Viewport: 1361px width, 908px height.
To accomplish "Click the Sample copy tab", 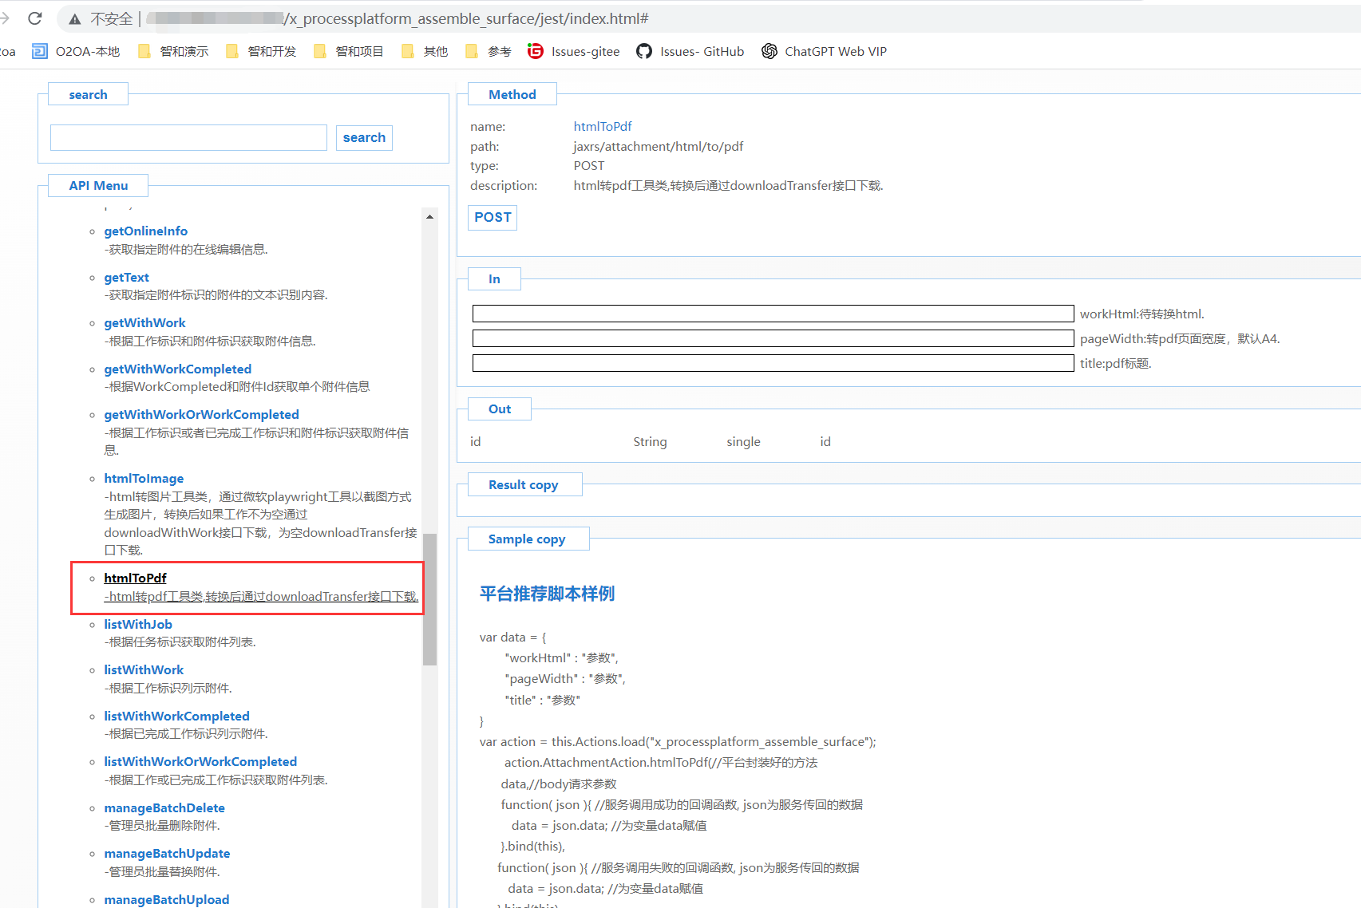I will tap(527, 539).
